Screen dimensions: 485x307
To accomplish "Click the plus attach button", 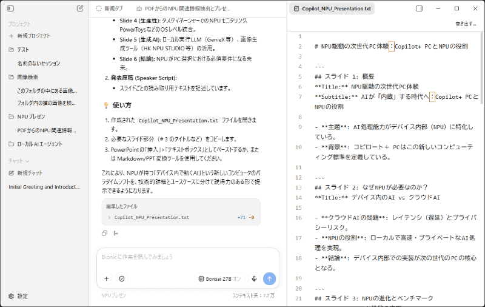I will coord(107,279).
